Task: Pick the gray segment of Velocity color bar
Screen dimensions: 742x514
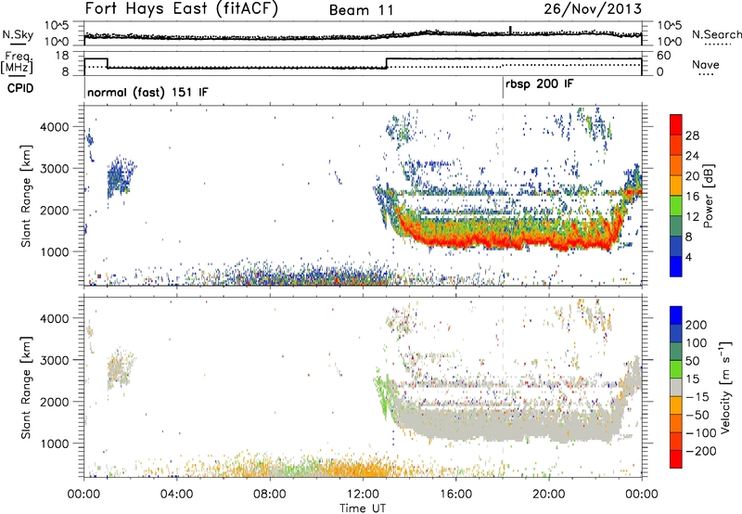Action: point(676,387)
